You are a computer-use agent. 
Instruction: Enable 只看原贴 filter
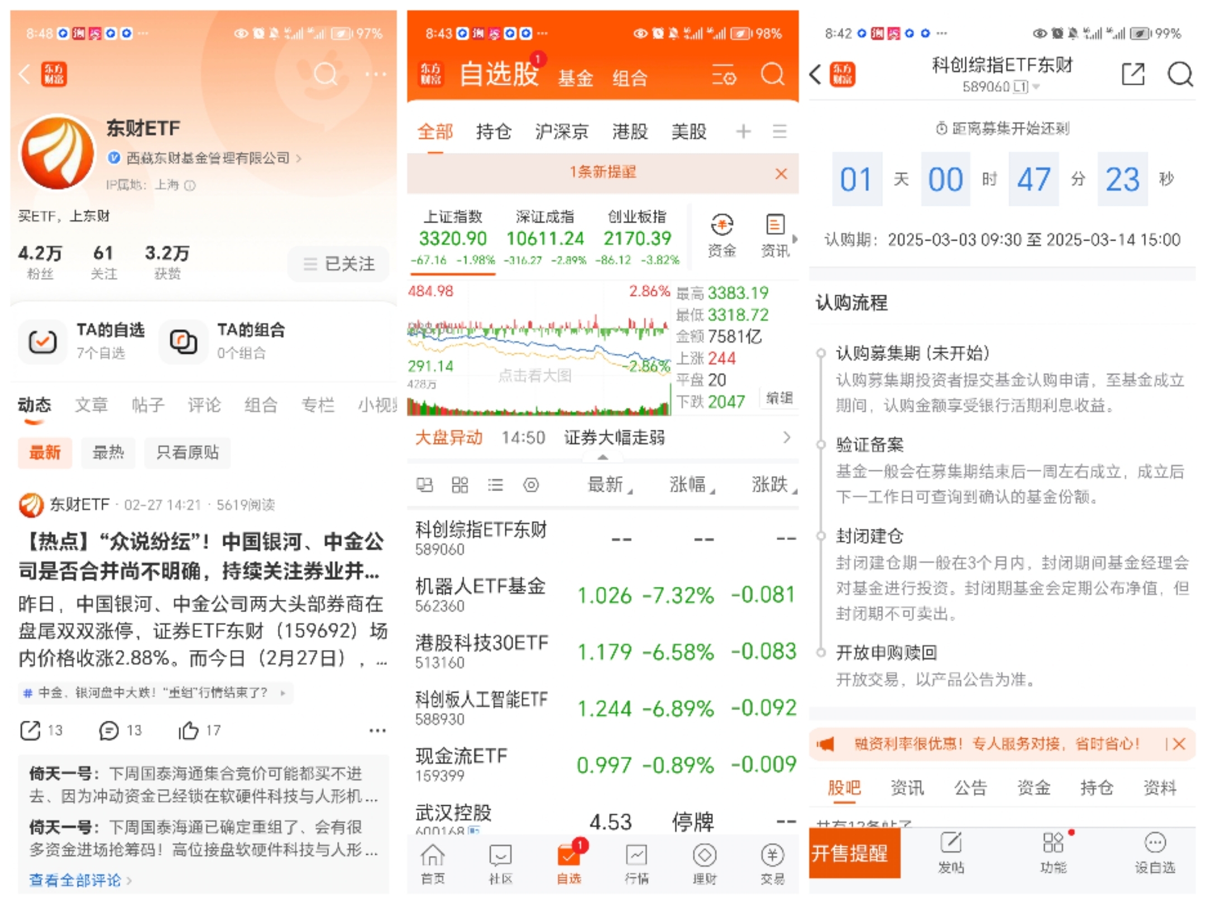(187, 453)
